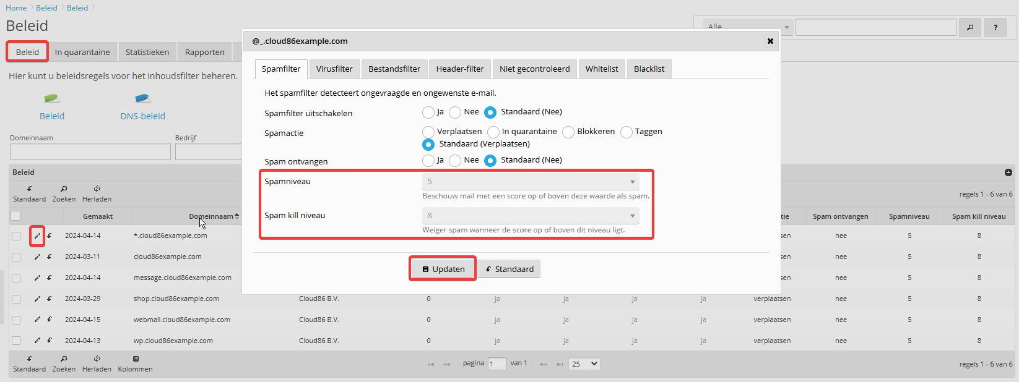Set Spam ontvangen to Nee
Image resolution: width=1019 pixels, height=382 pixels.
[455, 161]
